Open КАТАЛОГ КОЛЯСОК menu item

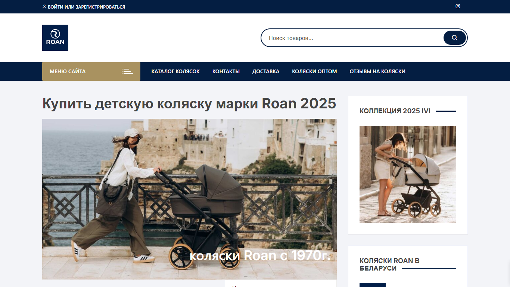point(175,71)
